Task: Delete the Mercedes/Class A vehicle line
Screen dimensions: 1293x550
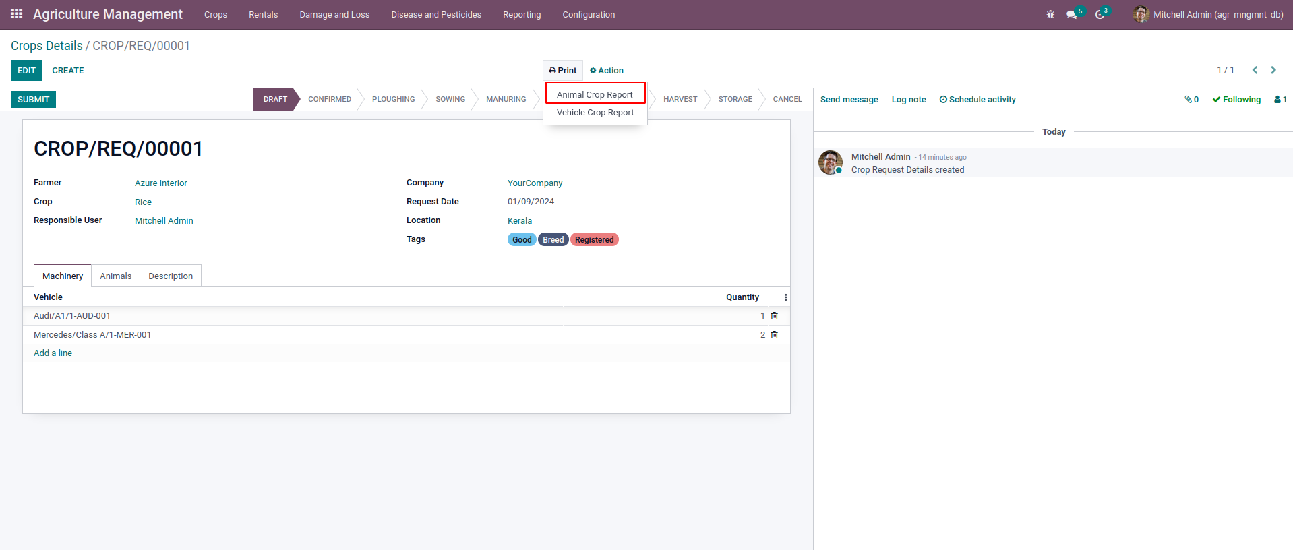Action: (x=775, y=335)
